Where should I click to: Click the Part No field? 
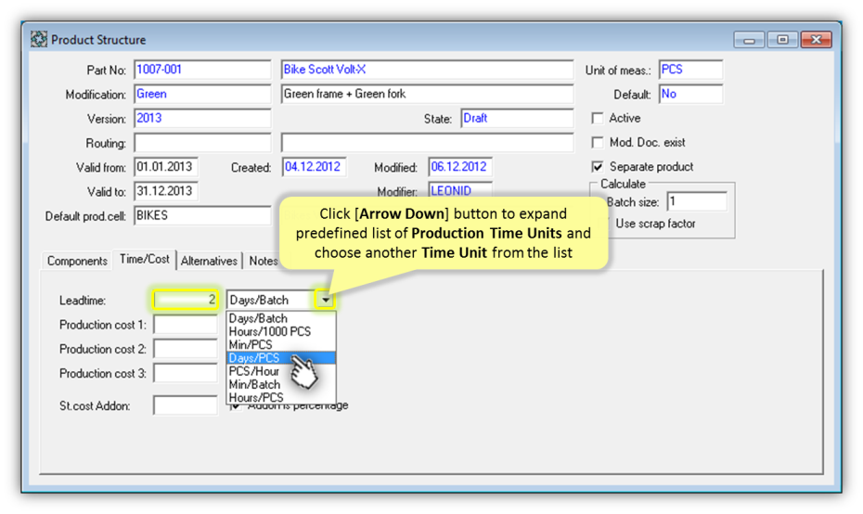click(201, 70)
